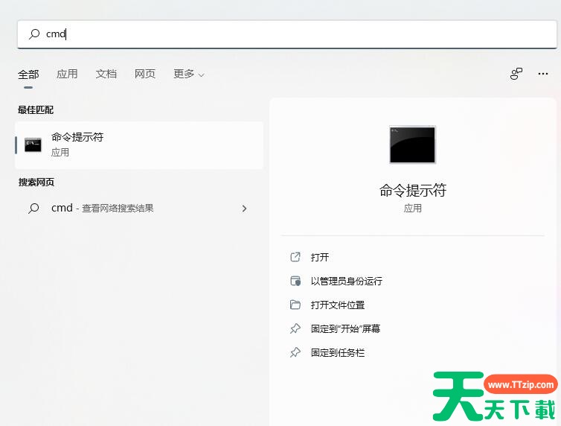Click the pin icon beside 固定到“开始”屏幕
The image size is (561, 426).
[295, 328]
